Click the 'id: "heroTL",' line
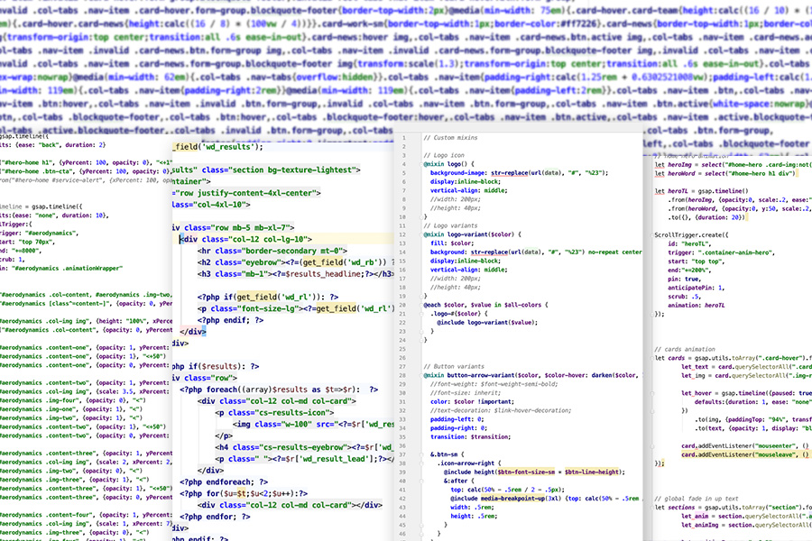This screenshot has width=812, height=541. point(690,243)
